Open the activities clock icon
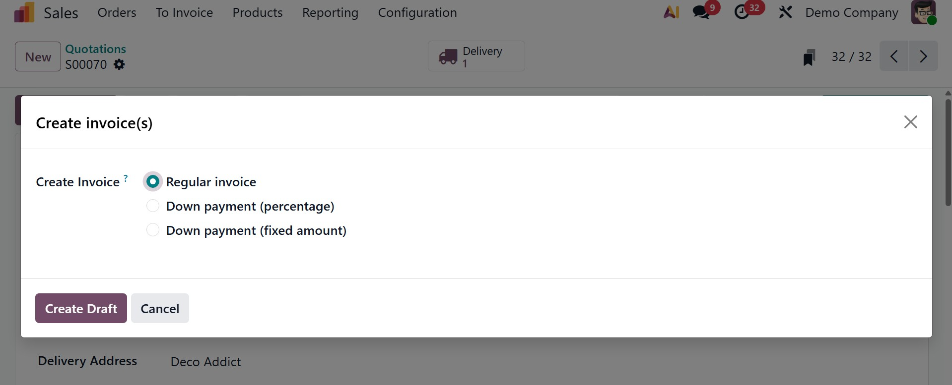The height and width of the screenshot is (385, 952). click(742, 12)
